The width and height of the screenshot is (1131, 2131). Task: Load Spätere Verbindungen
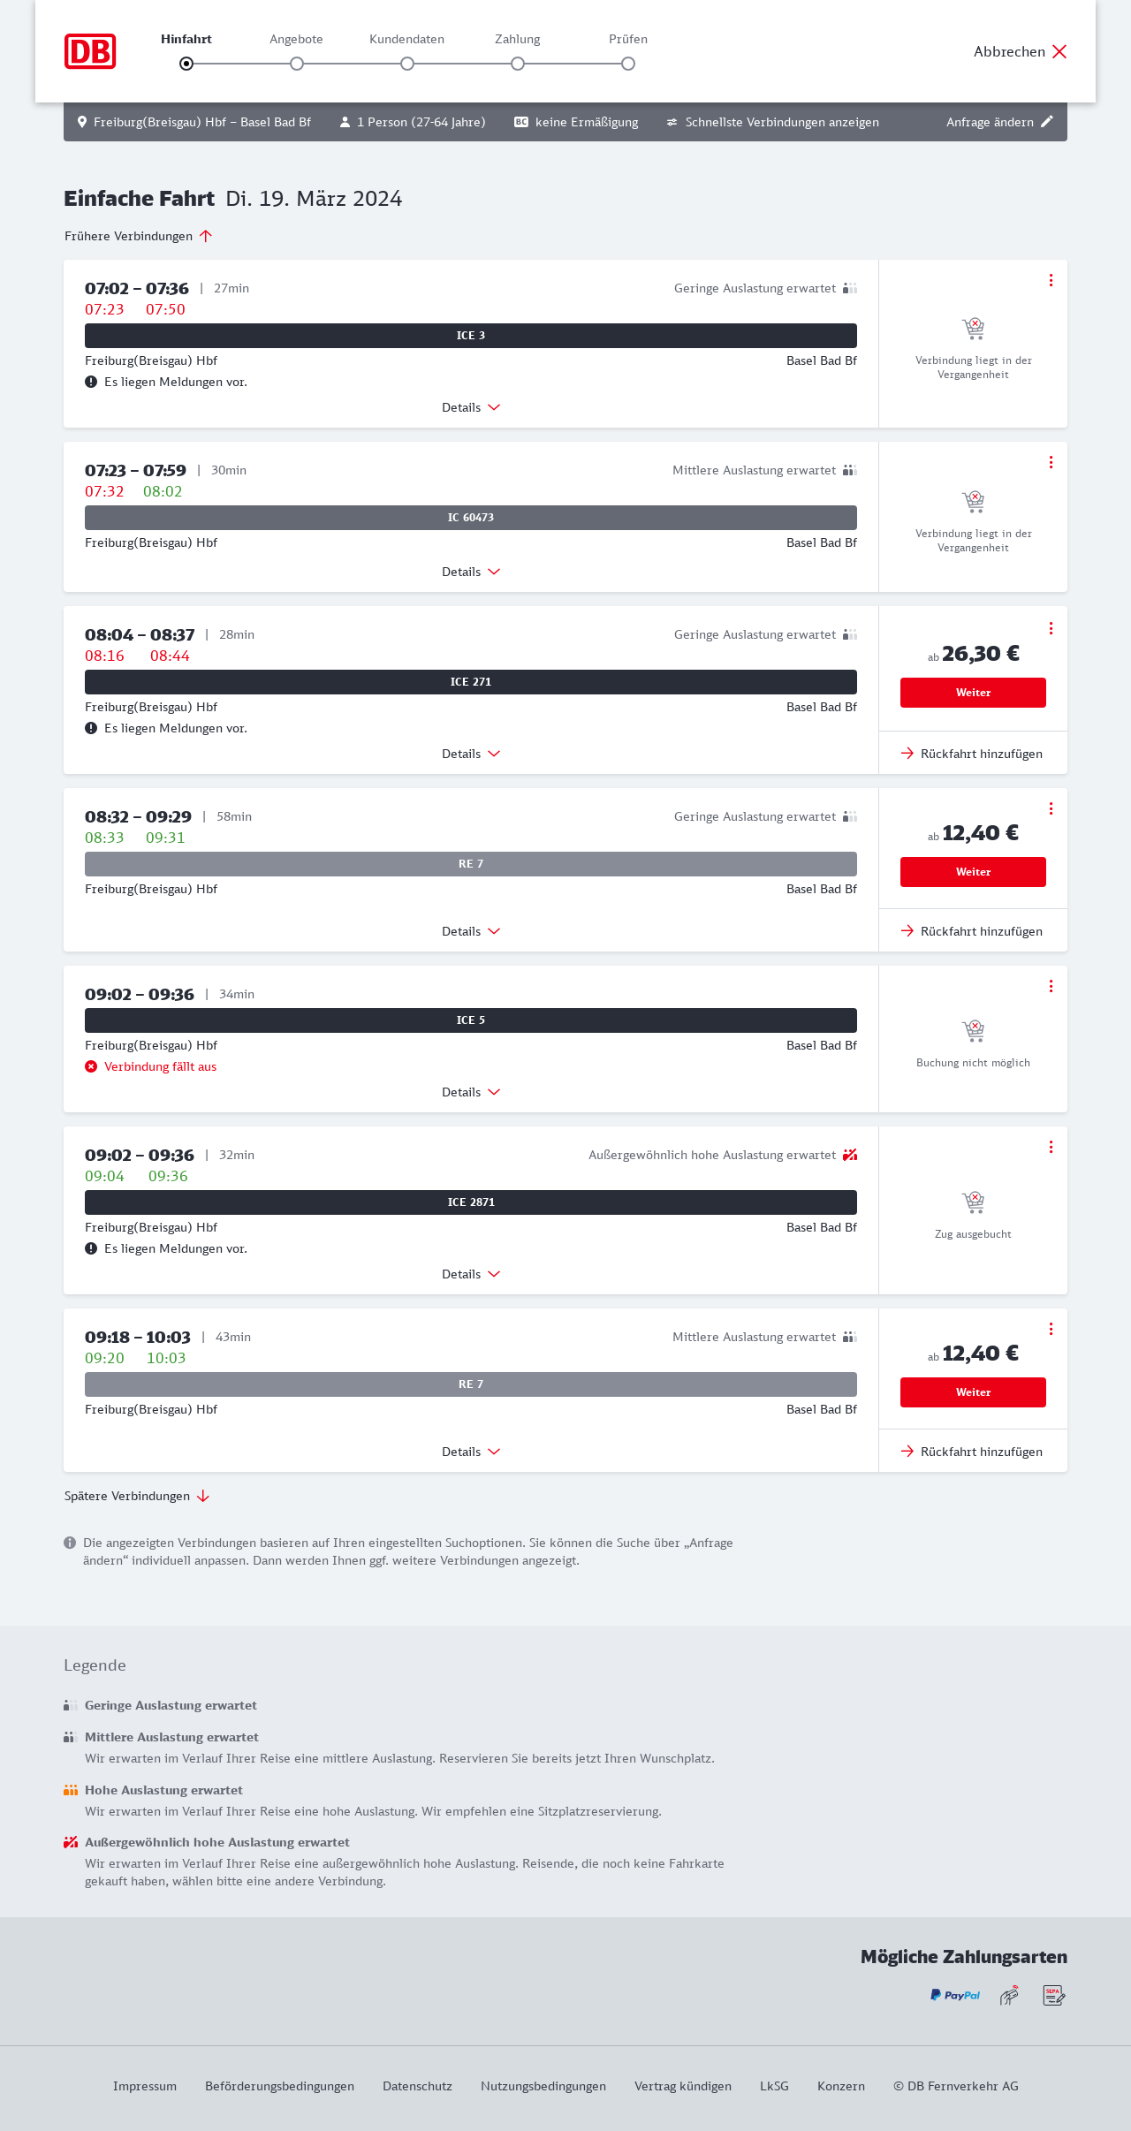(x=137, y=1496)
